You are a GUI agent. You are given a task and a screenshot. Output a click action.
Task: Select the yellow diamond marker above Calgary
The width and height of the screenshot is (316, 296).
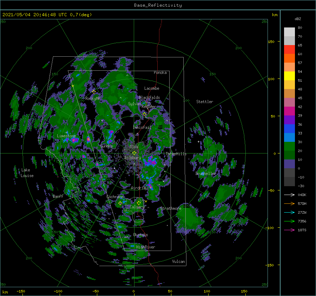[139, 203]
